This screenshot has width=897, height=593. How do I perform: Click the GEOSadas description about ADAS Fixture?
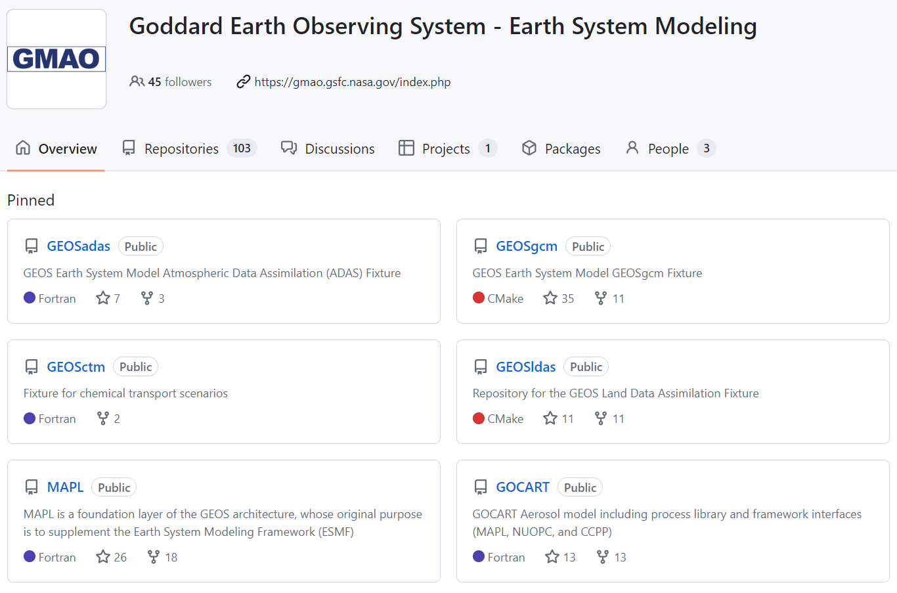(x=212, y=273)
